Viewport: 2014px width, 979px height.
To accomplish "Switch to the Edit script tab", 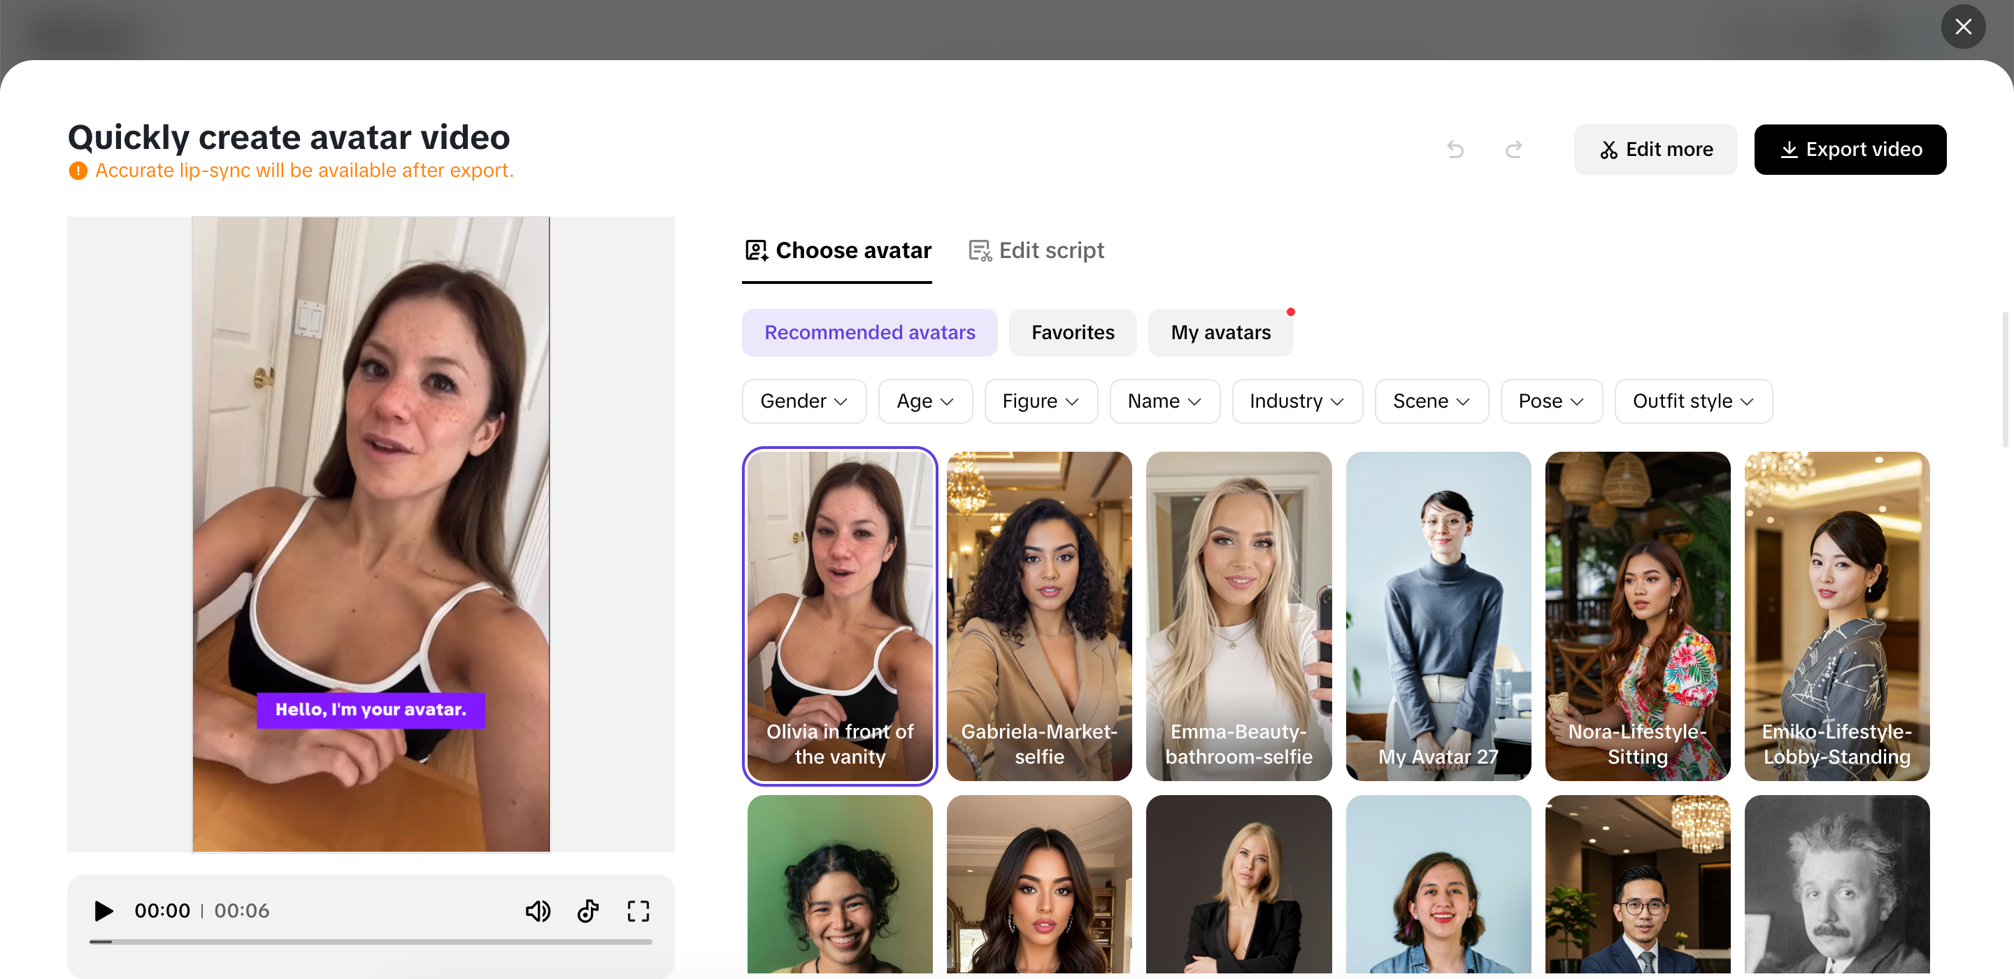I will pos(1036,250).
